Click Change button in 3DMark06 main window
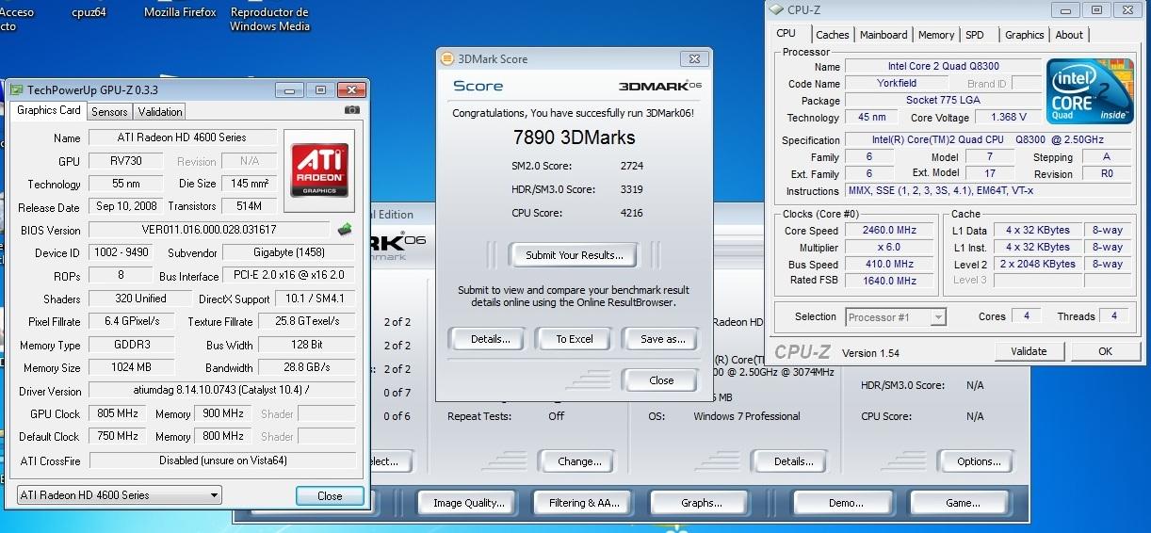Image resolution: width=1151 pixels, height=533 pixels. tap(579, 461)
